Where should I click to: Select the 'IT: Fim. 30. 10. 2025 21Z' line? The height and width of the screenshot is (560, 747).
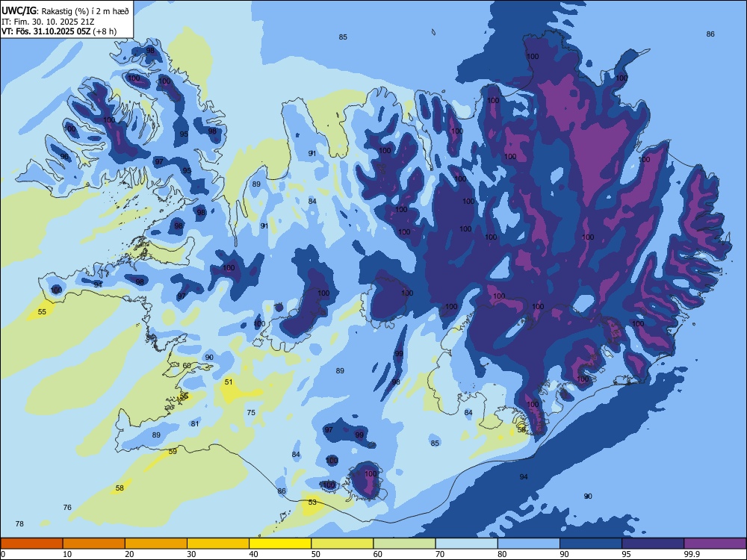pos(48,22)
